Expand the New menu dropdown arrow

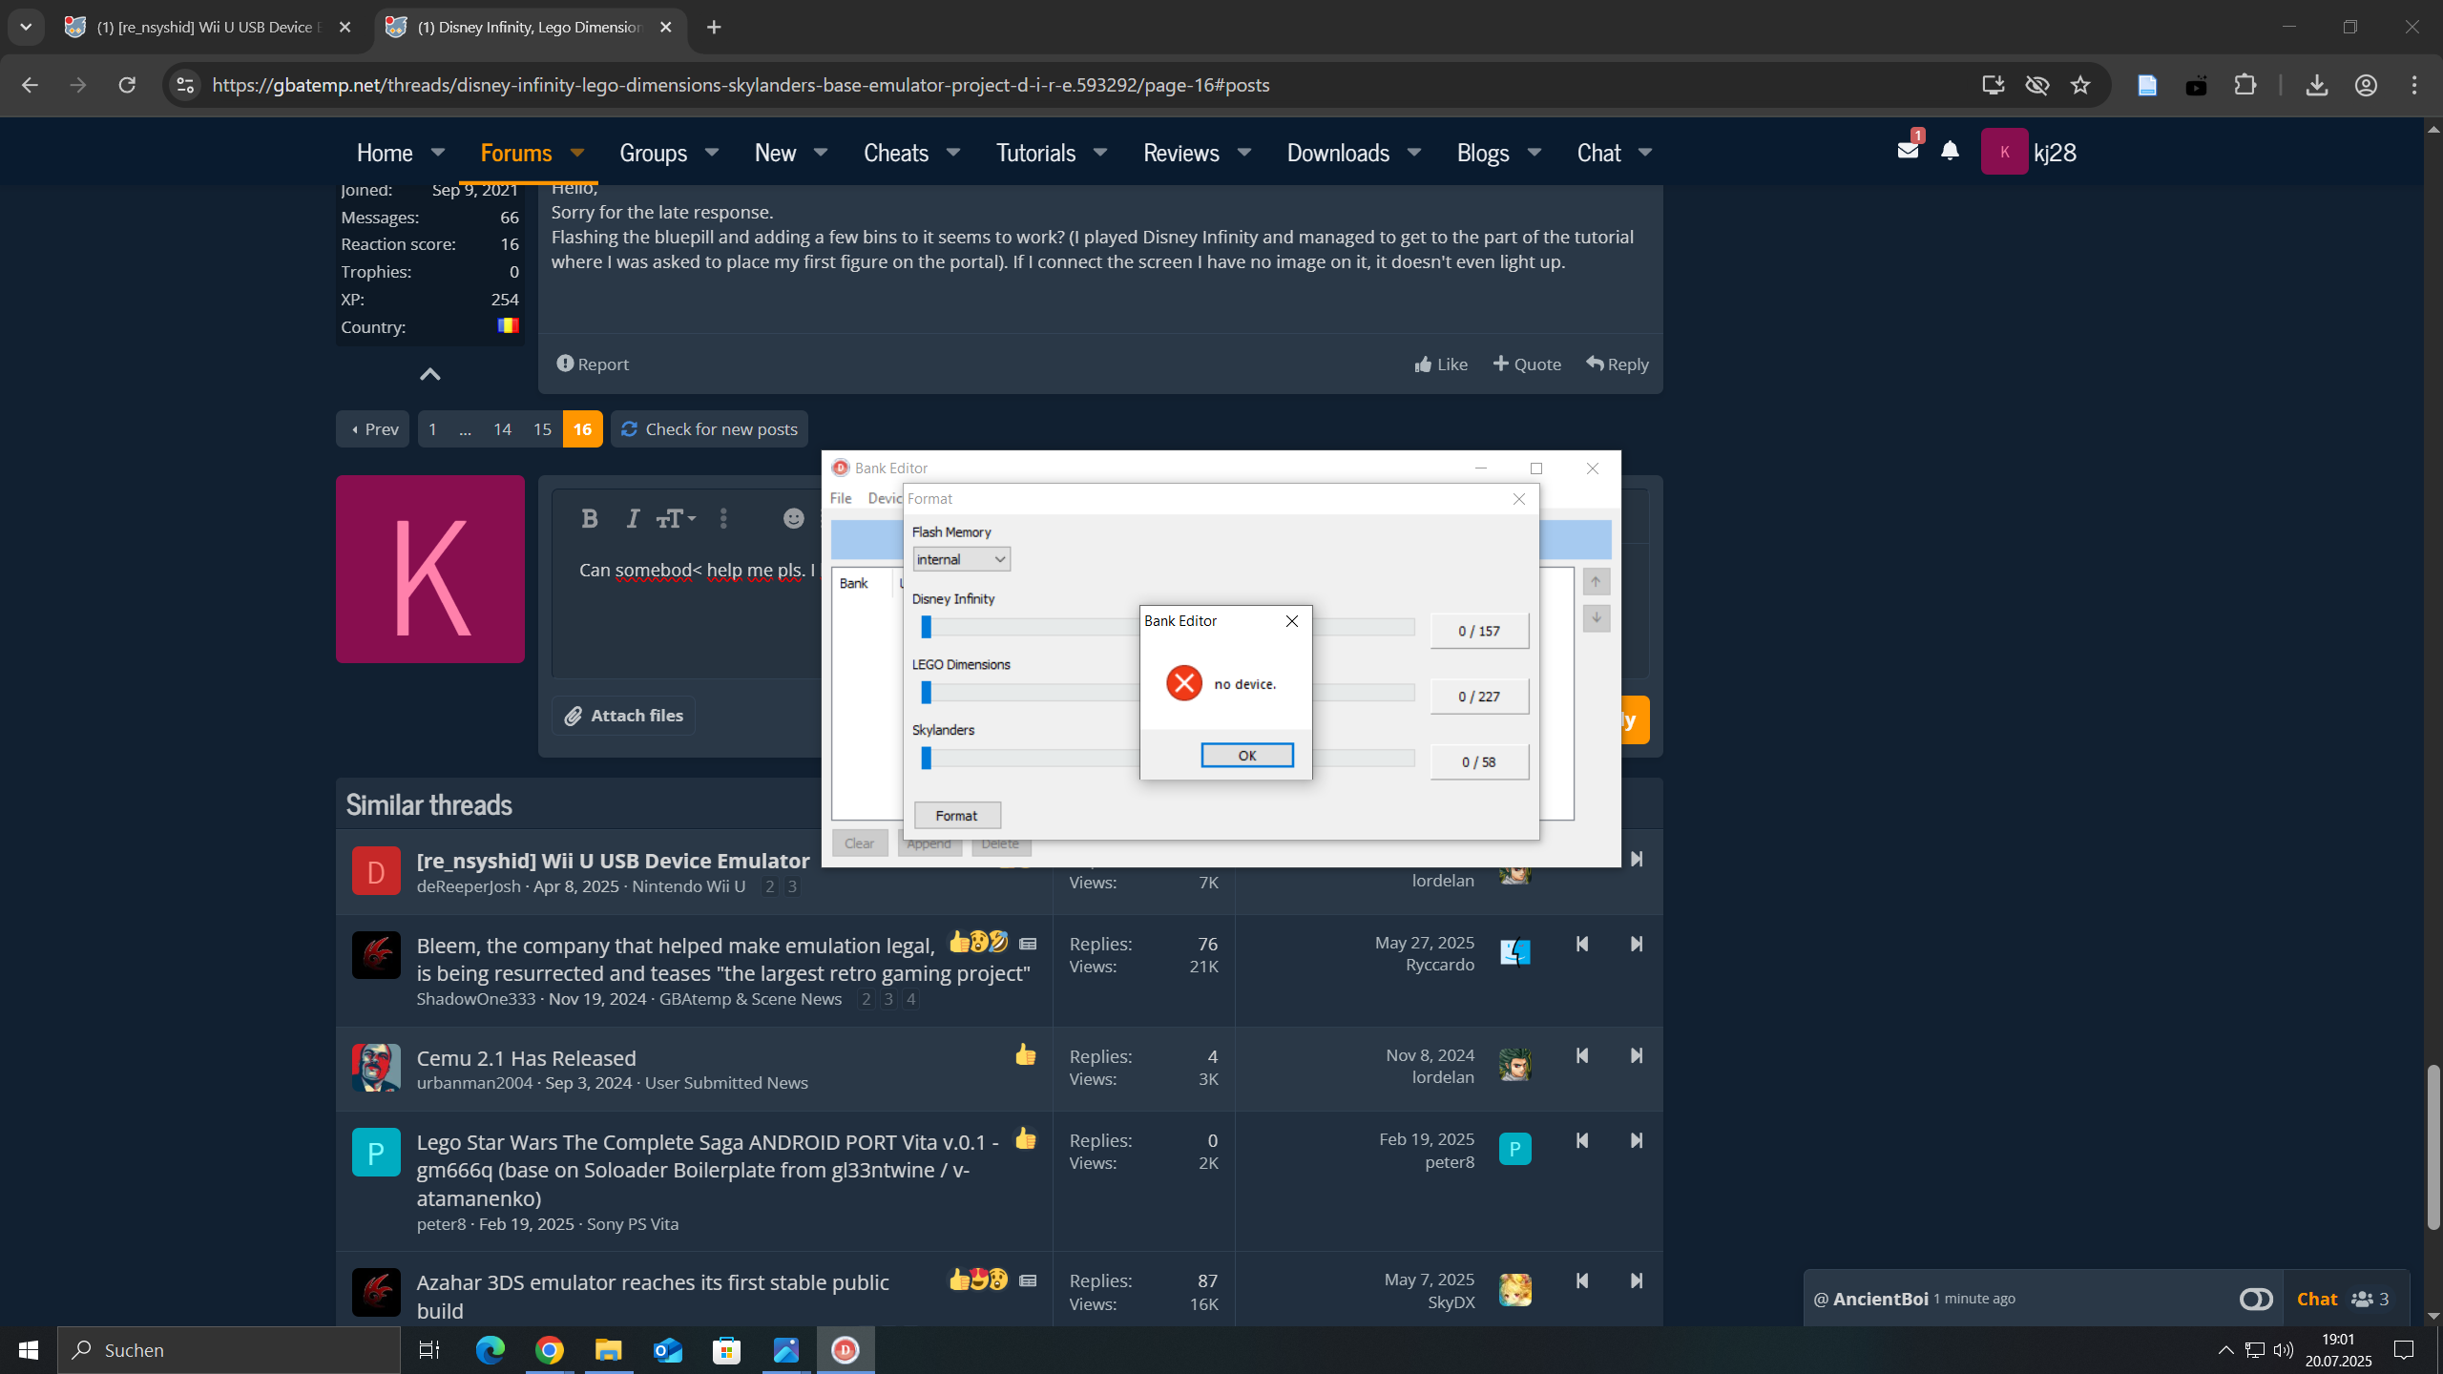click(821, 153)
